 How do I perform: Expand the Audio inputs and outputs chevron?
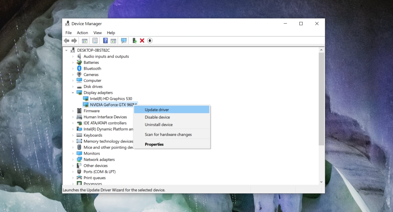point(73,56)
